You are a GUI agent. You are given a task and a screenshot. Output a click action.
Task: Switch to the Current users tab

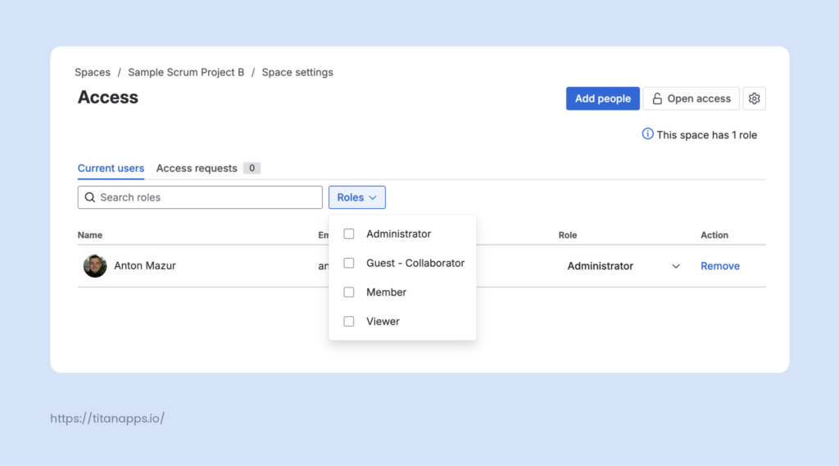[111, 168]
